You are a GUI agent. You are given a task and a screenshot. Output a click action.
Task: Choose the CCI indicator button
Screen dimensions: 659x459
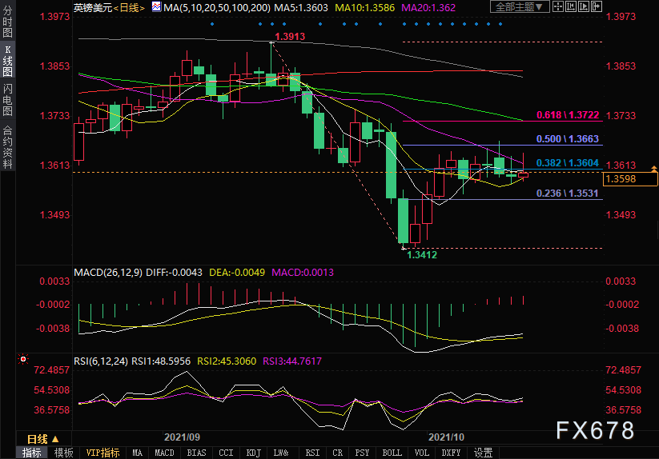pos(226,453)
